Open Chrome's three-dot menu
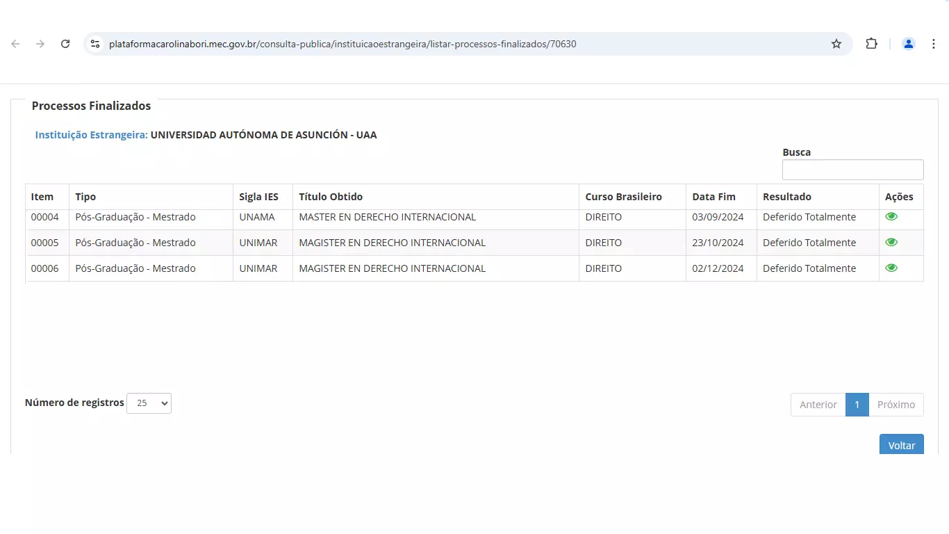 point(933,44)
